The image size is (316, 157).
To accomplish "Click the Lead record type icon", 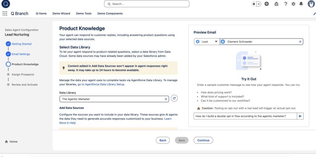I will point(198,42).
